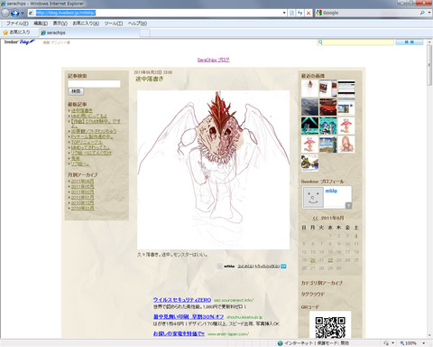
Task: Click the magnifier icon in livedoor search
Action: (x=320, y=42)
